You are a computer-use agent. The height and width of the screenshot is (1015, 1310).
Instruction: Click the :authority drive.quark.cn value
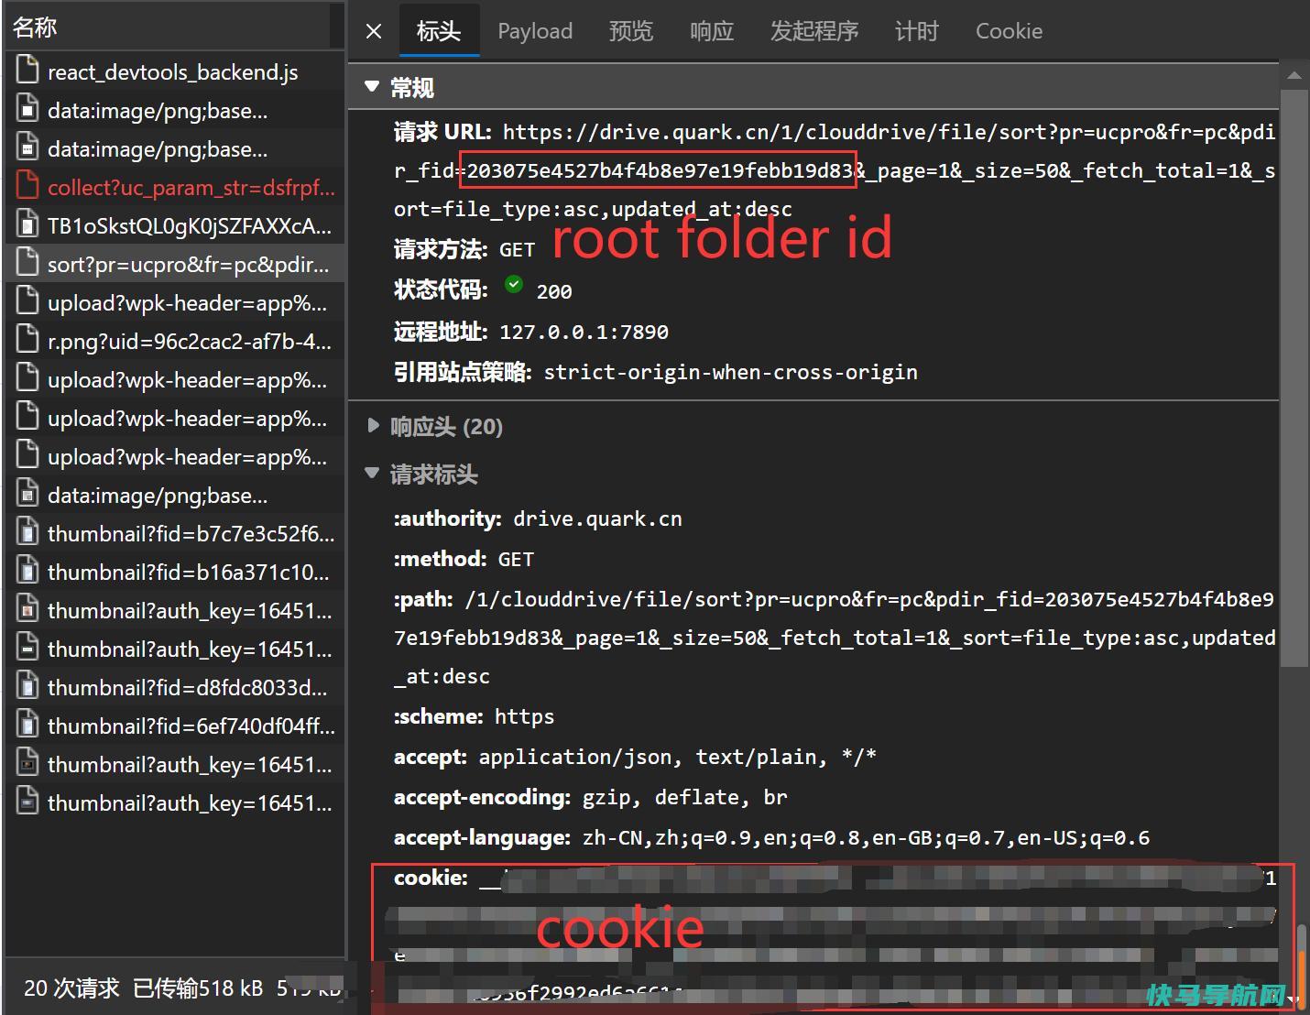(597, 518)
